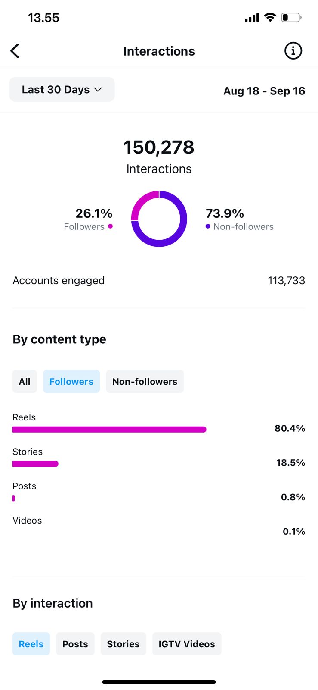Tap the back arrow icon

point(15,51)
